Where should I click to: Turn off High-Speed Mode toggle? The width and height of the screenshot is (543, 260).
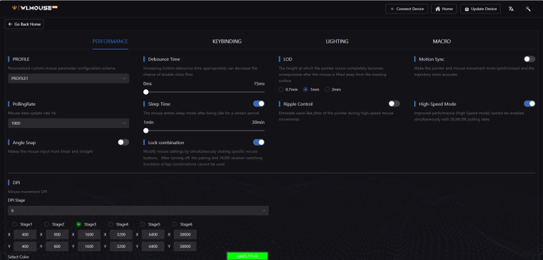pyautogui.click(x=529, y=104)
